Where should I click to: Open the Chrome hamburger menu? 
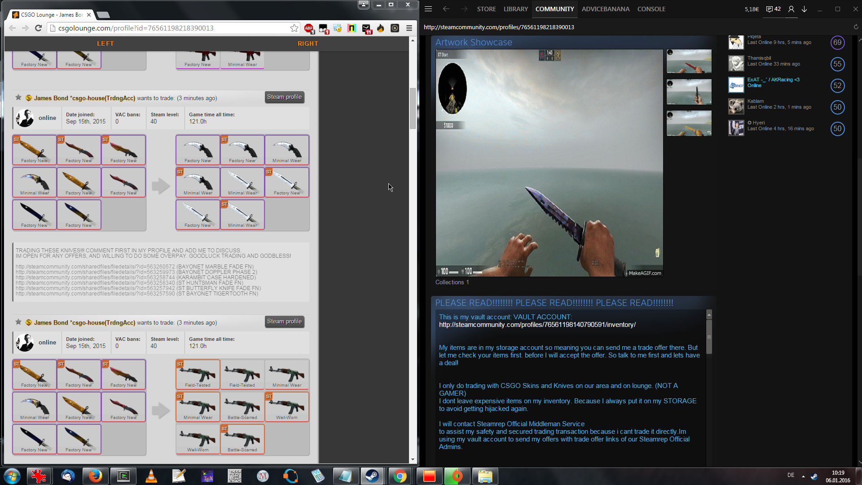tap(409, 28)
